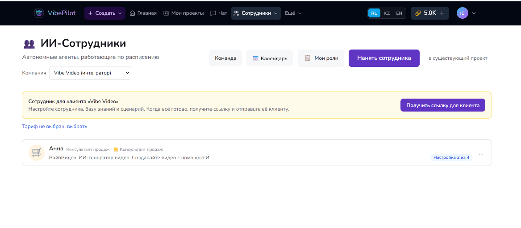
Task: Click the Настройка 2 из 4 badge
Action: click(451, 158)
